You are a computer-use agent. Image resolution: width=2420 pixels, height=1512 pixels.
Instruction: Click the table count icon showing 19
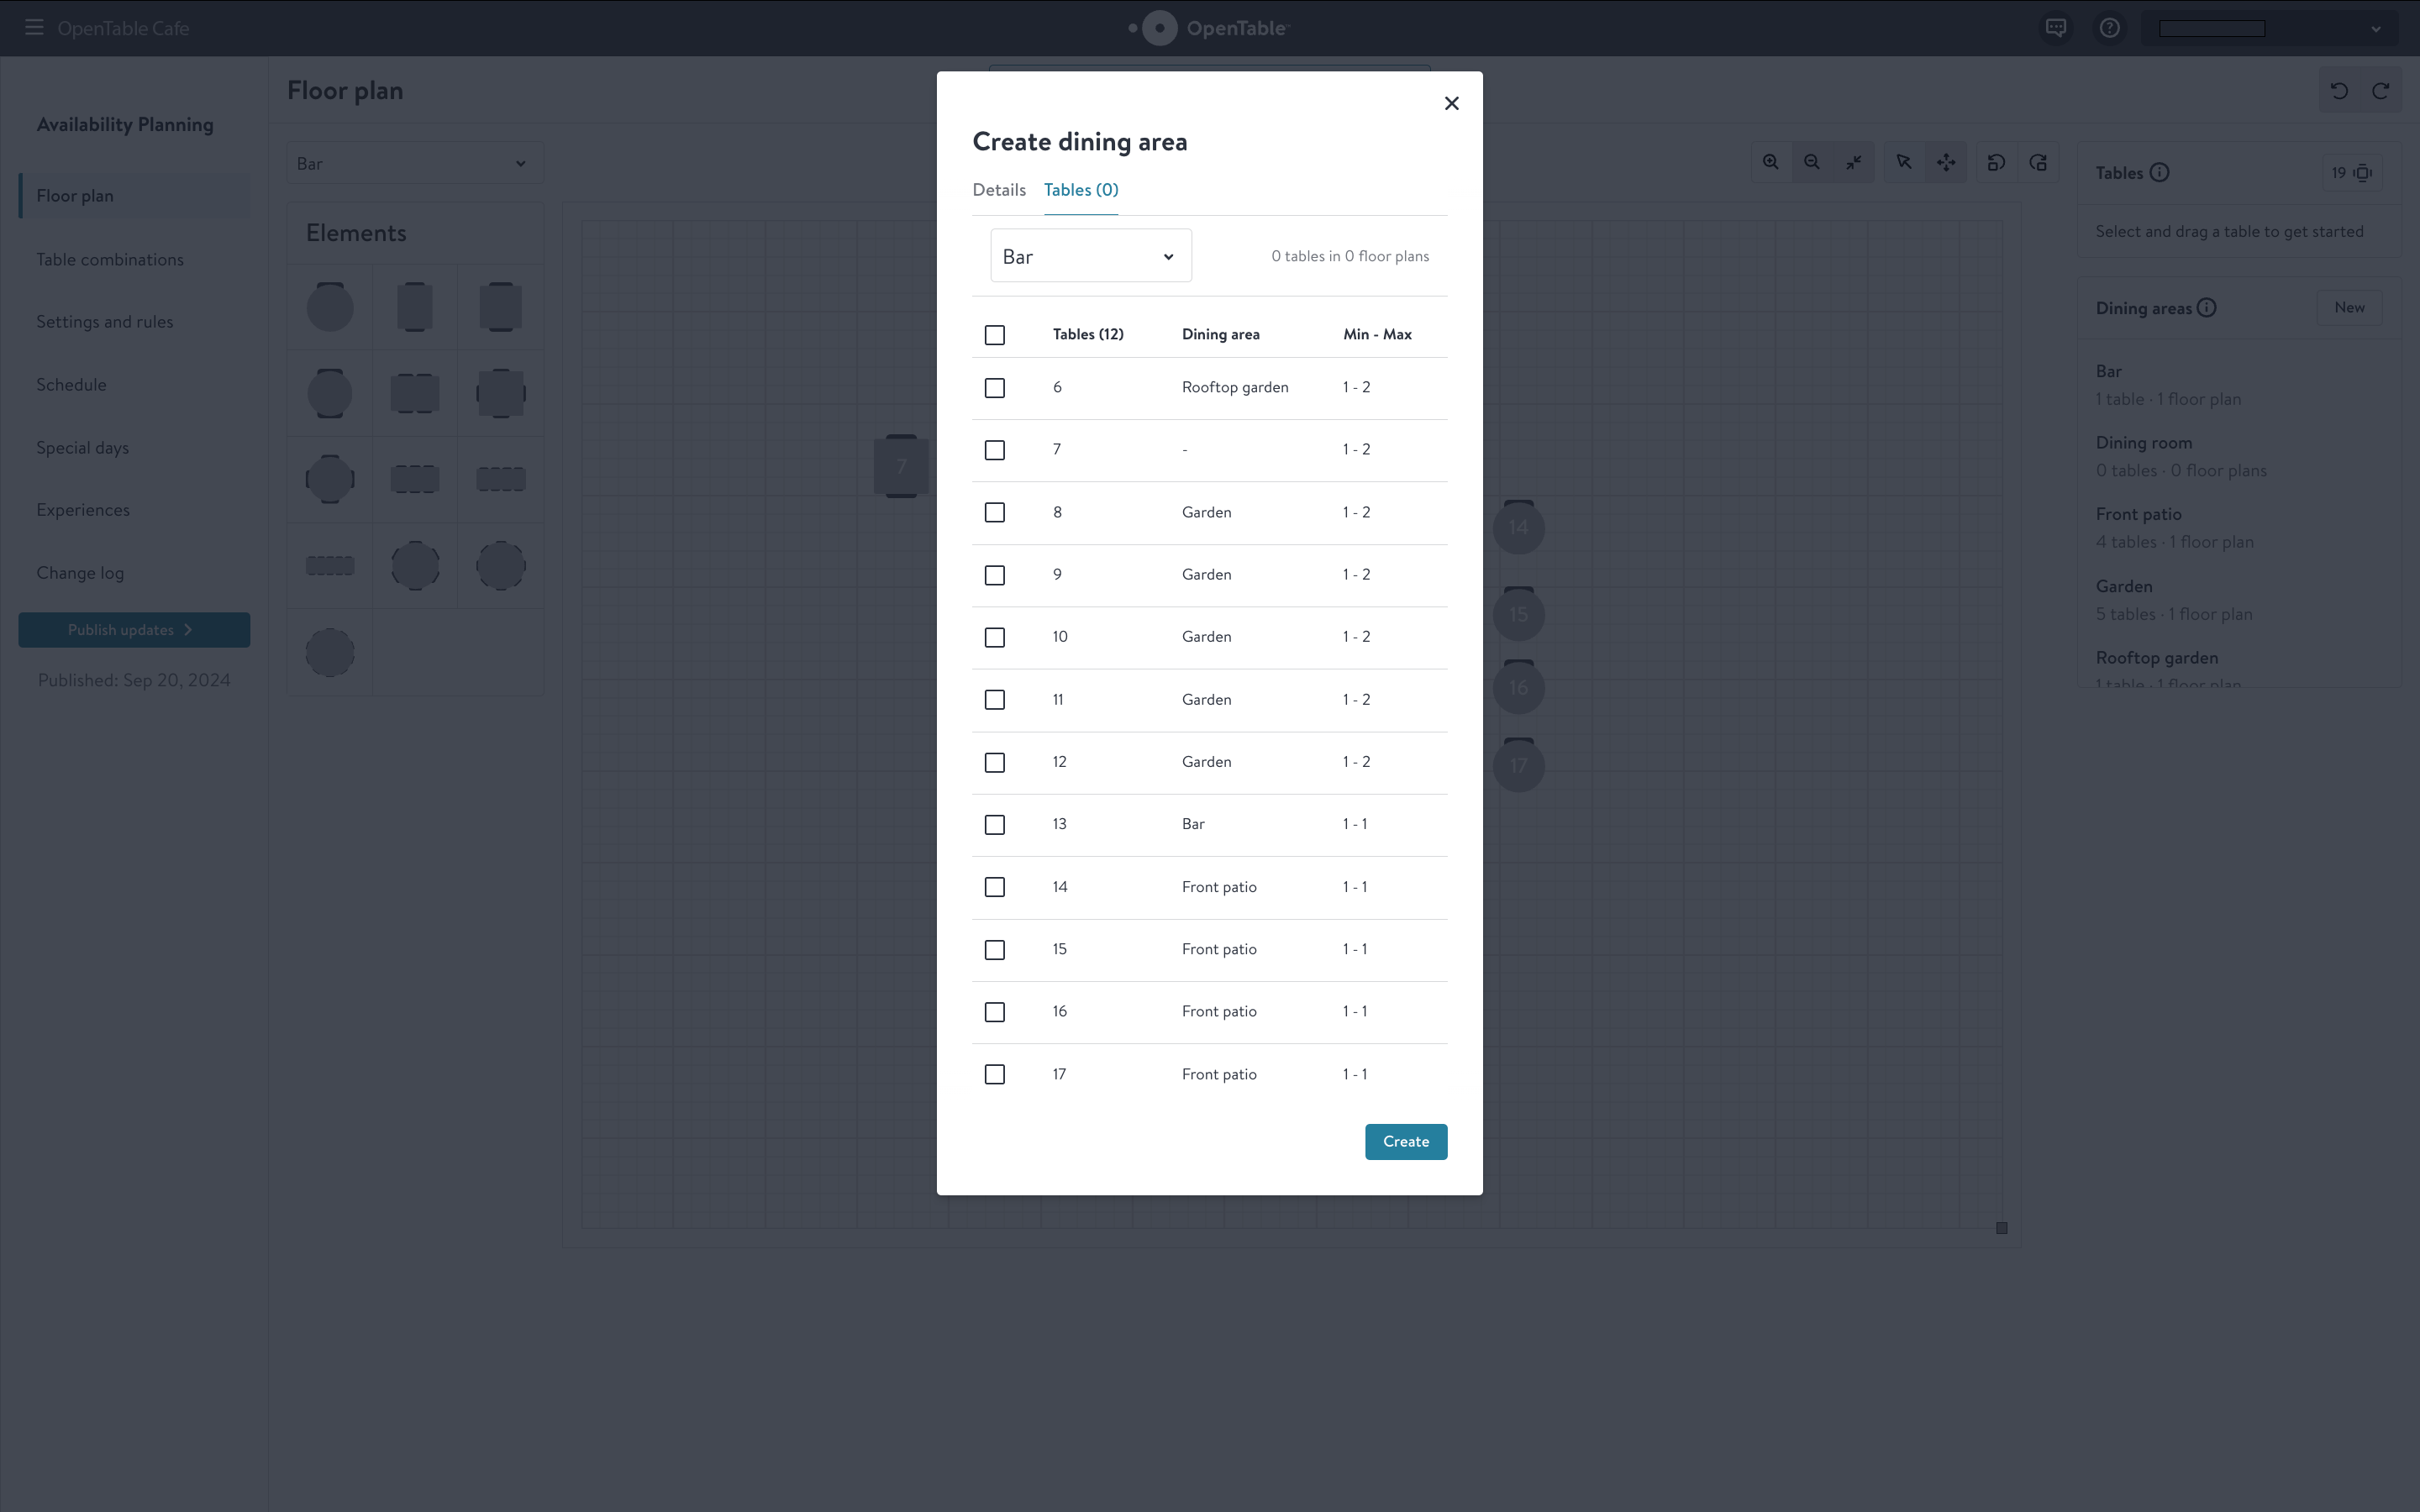2350,173
